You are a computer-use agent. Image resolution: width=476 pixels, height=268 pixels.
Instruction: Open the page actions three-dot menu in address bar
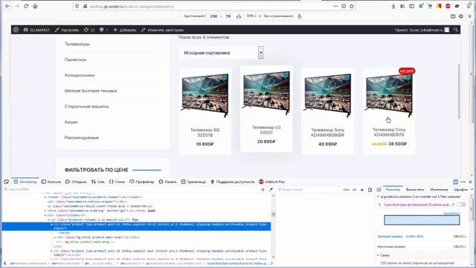[x=335, y=6]
